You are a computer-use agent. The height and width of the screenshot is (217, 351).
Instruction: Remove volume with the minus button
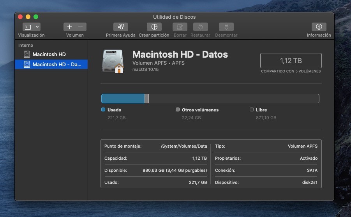click(81, 27)
